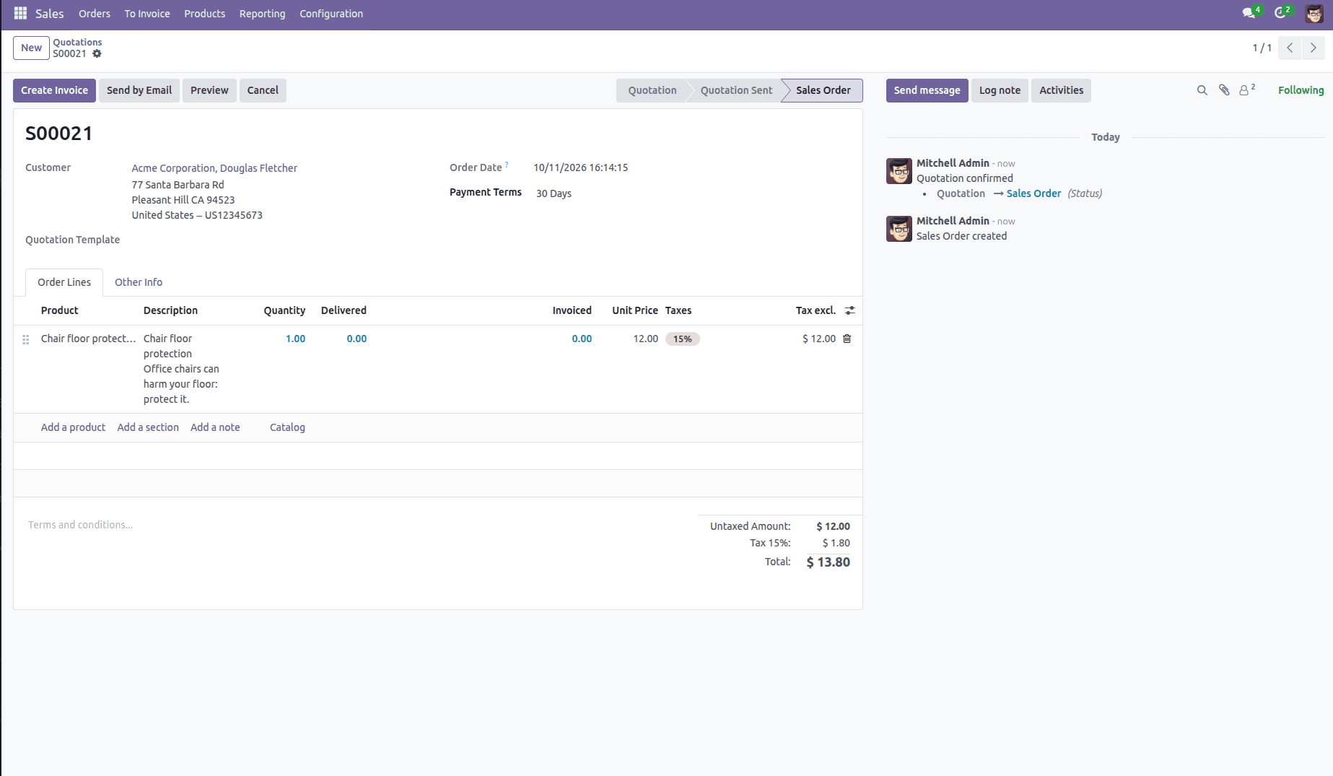Image resolution: width=1333 pixels, height=776 pixels.
Task: Show followers list icon
Action: click(1247, 90)
